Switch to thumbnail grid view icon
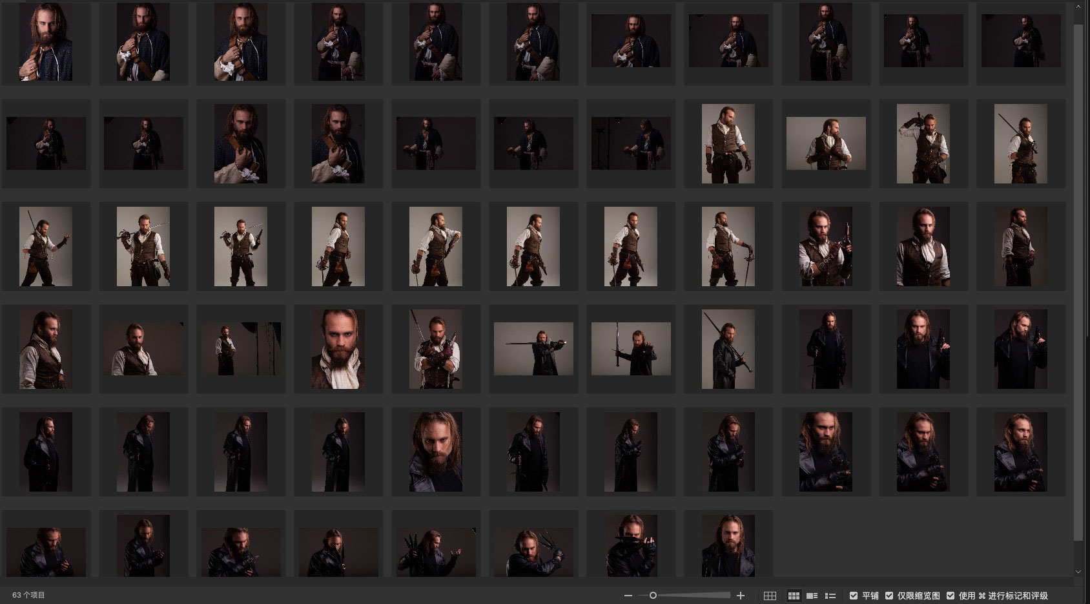 coord(794,596)
